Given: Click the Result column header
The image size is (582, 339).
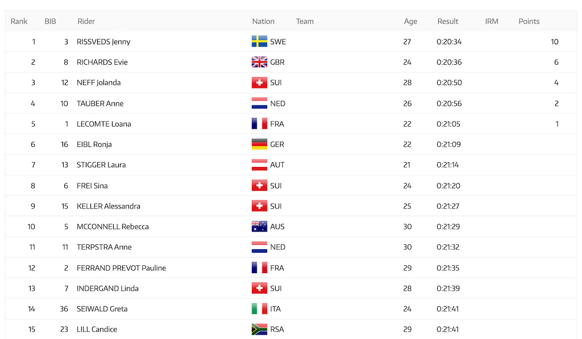Looking at the screenshot, I should [x=448, y=21].
